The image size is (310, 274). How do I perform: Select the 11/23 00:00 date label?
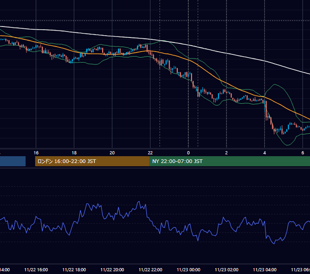pyautogui.click(x=188, y=270)
